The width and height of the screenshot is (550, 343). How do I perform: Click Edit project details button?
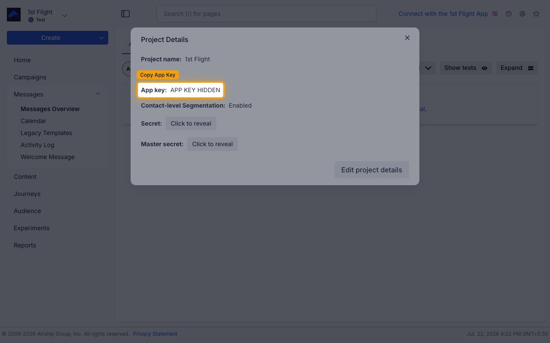pyautogui.click(x=372, y=170)
